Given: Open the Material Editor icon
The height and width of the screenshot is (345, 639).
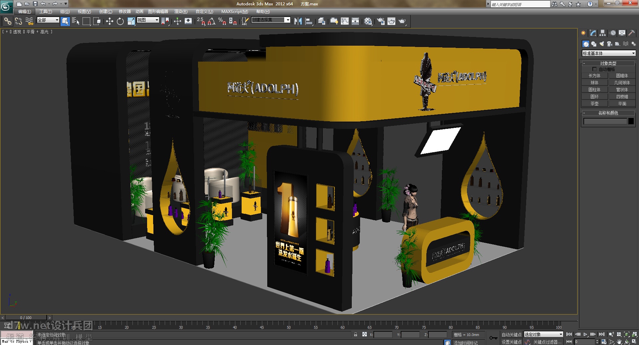Looking at the screenshot, I should tap(368, 21).
